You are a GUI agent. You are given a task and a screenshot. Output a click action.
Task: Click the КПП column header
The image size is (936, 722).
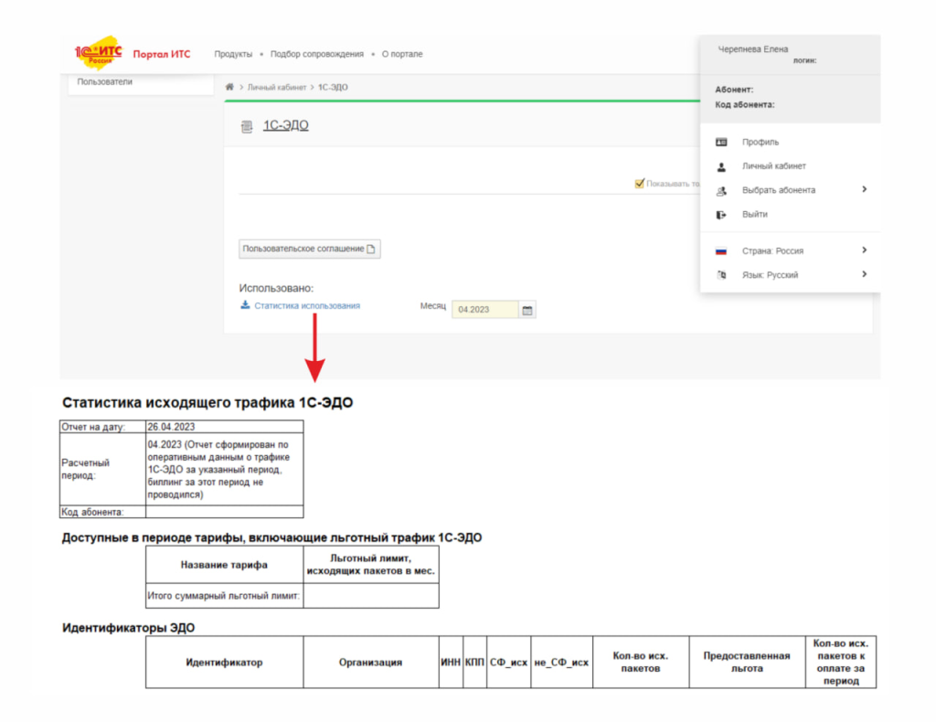(474, 663)
